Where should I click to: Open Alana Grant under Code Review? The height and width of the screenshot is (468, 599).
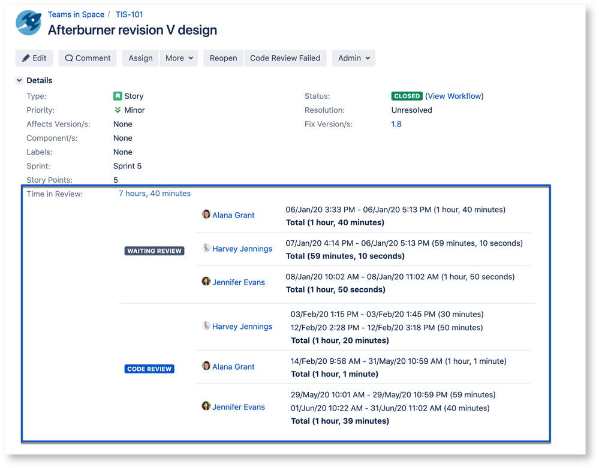[233, 367]
